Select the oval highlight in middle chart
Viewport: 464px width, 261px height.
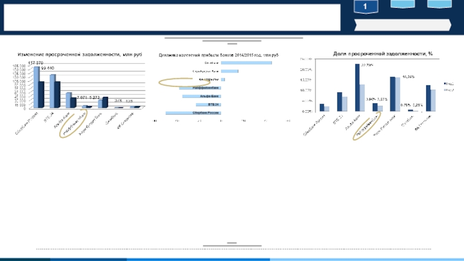tap(181, 83)
